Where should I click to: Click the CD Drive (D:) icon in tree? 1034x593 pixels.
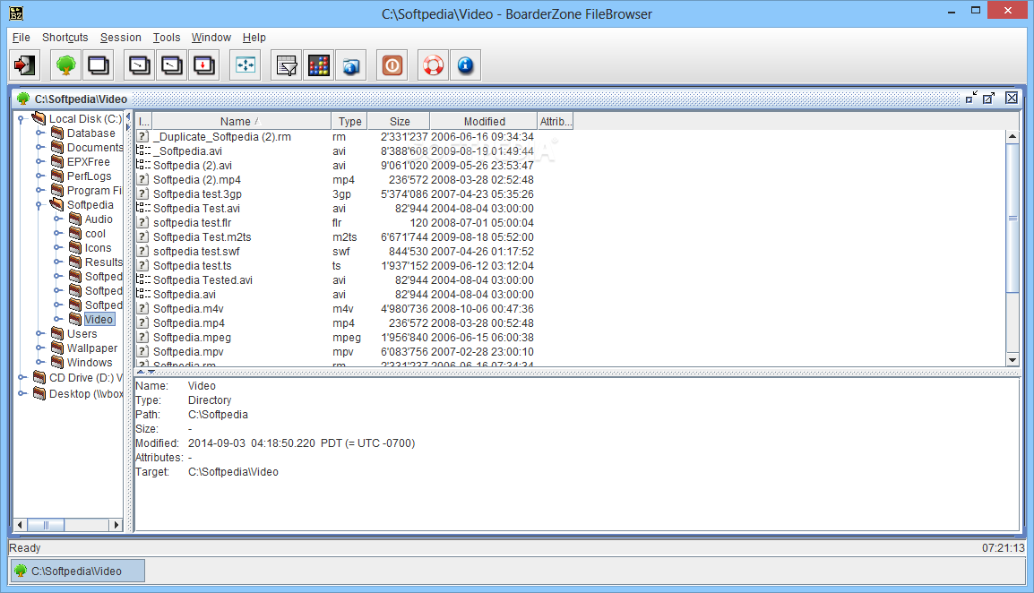point(39,377)
